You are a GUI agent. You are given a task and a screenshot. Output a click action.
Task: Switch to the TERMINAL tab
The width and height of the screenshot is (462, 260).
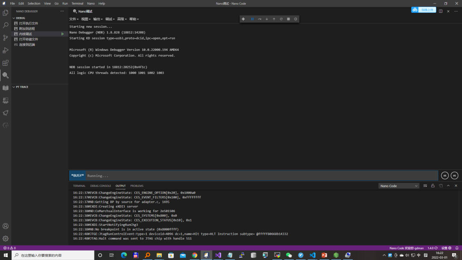click(79, 186)
